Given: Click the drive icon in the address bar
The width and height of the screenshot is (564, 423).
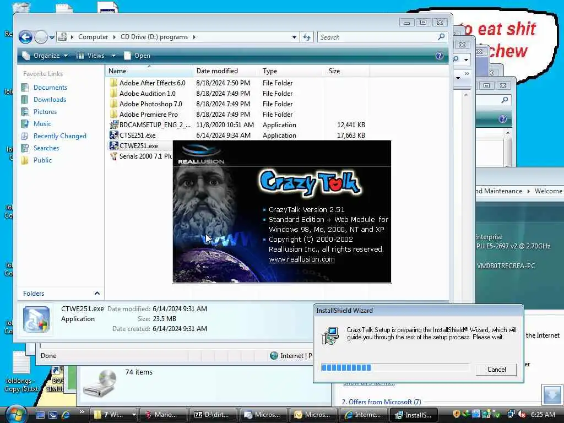Looking at the screenshot, I should [63, 37].
